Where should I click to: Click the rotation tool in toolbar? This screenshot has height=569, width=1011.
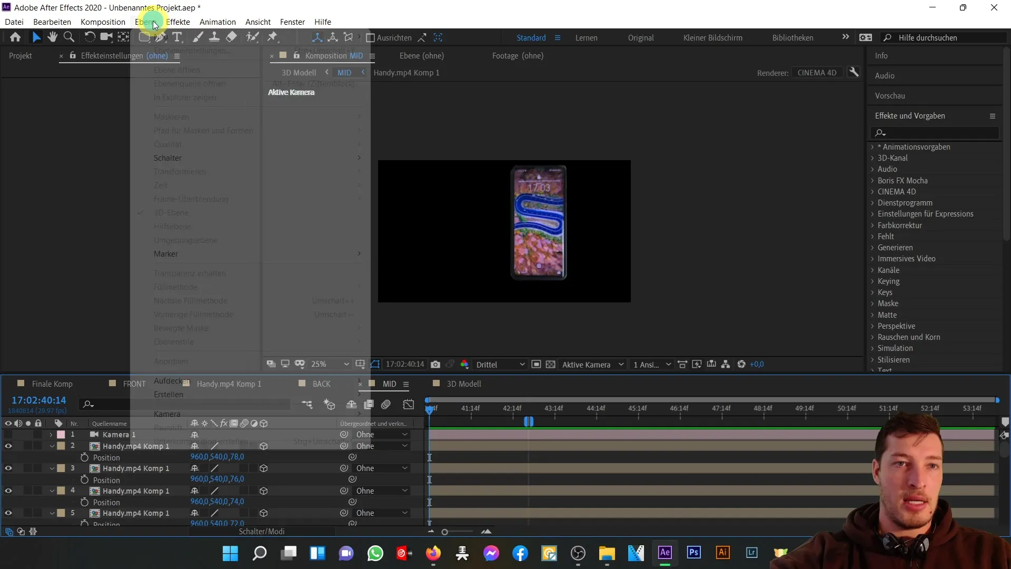point(89,37)
